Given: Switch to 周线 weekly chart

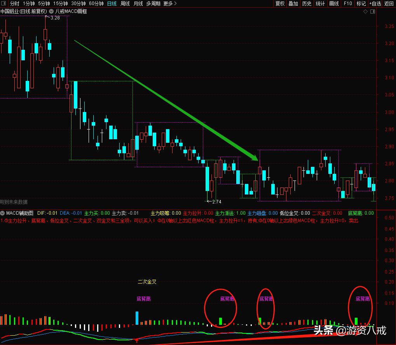Looking at the screenshot, I should pos(125,4).
